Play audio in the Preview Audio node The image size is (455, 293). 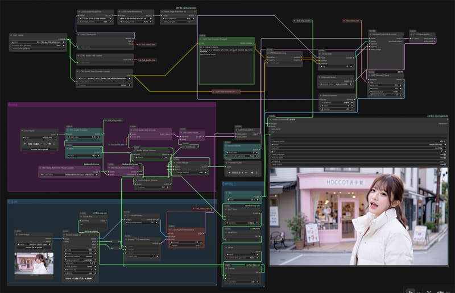click(229, 173)
